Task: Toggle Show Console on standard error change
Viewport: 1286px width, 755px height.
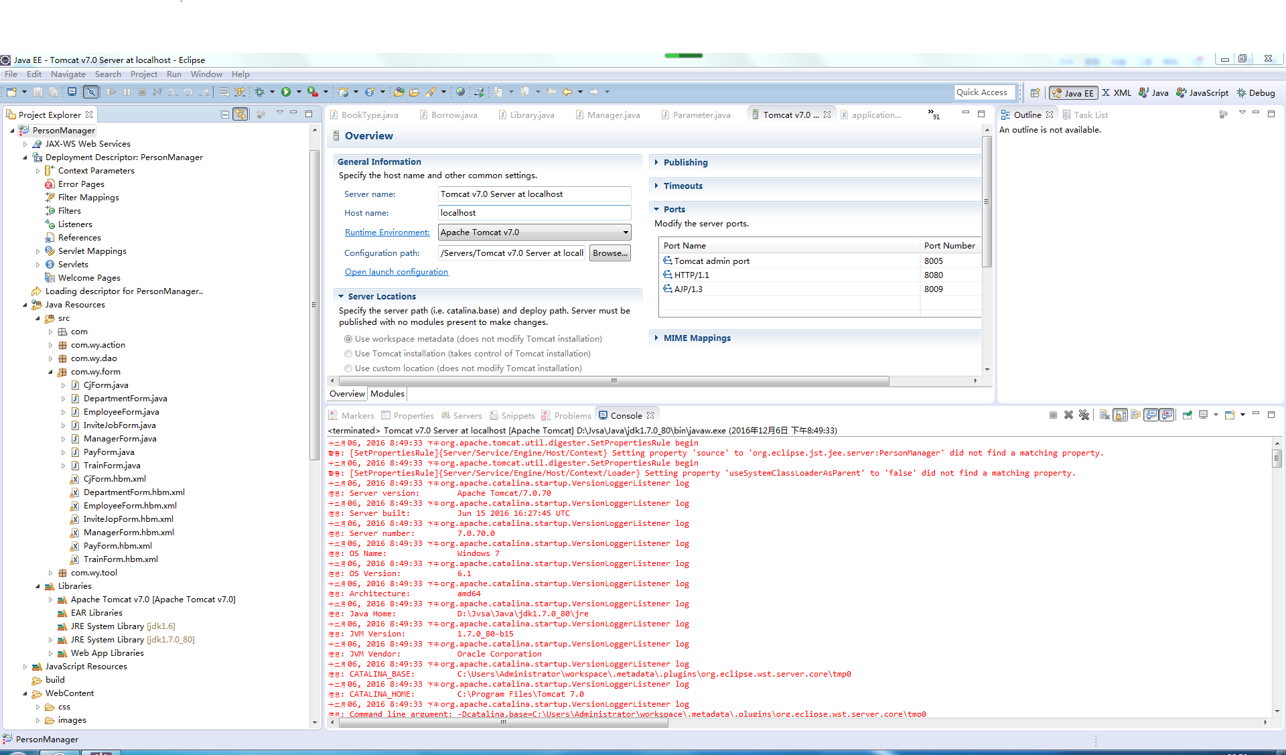Action: 1167,415
